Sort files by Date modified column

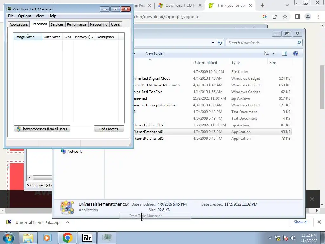click(x=210, y=63)
